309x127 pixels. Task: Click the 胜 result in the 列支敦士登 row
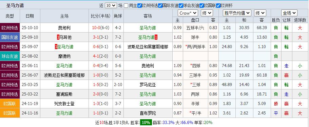pos(276,104)
